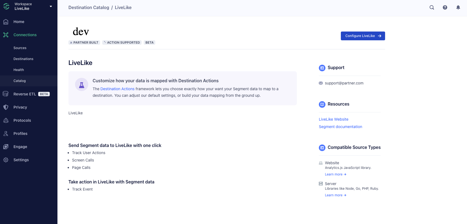
Task: Click the Configure LiveLike button
Action: (x=363, y=36)
